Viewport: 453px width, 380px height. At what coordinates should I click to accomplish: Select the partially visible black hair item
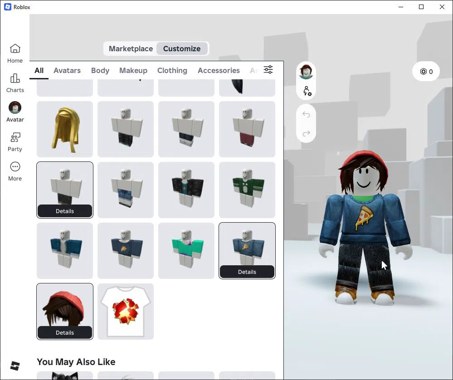(247, 87)
